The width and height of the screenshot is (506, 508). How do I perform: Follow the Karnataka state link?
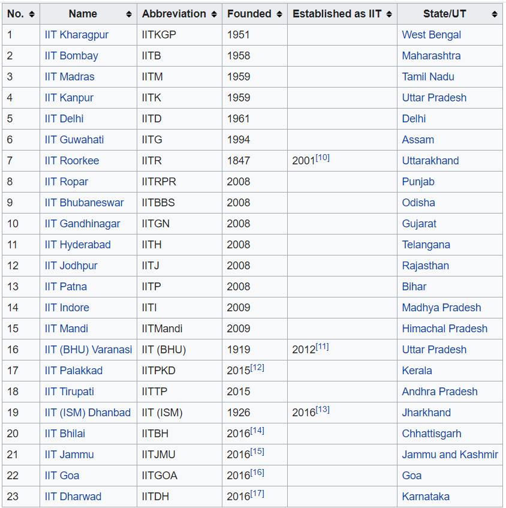[426, 497]
